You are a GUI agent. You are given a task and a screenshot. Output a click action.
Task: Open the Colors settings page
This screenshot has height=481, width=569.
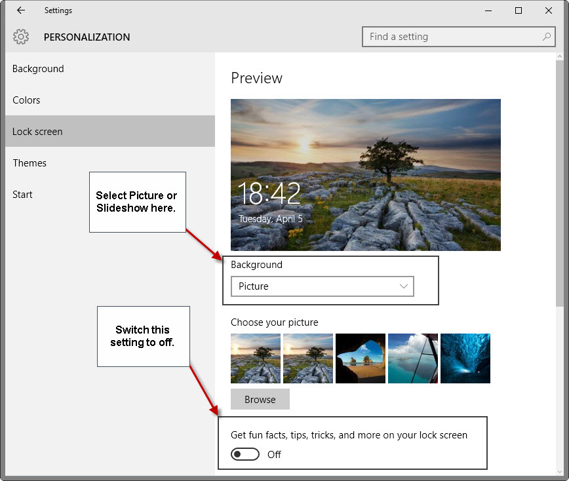[110, 100]
